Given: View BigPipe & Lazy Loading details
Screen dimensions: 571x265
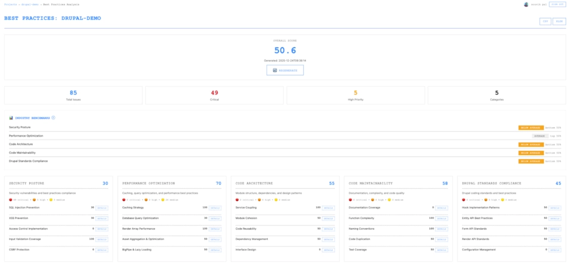Looking at the screenshot, I should 215,250.
